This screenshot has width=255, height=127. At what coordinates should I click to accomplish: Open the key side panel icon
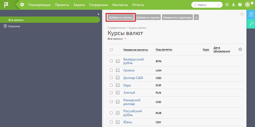[251, 24]
